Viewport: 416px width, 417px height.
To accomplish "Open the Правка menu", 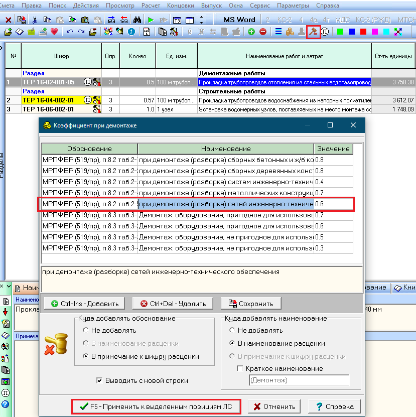I will tap(32, 6).
